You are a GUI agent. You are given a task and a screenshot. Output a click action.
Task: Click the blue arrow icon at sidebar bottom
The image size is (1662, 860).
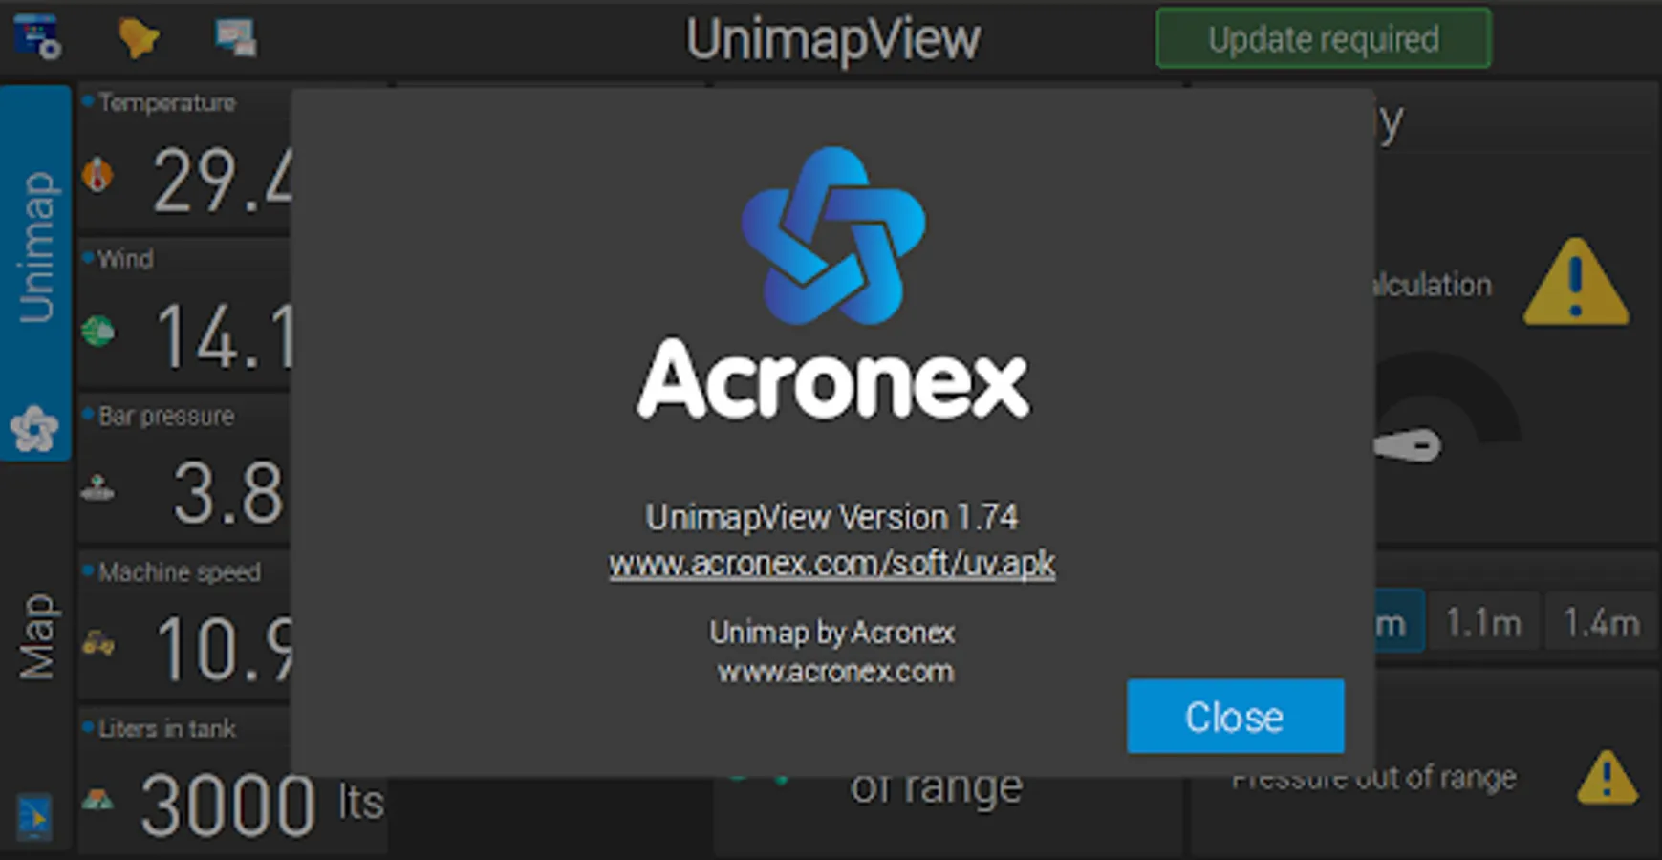(x=34, y=816)
